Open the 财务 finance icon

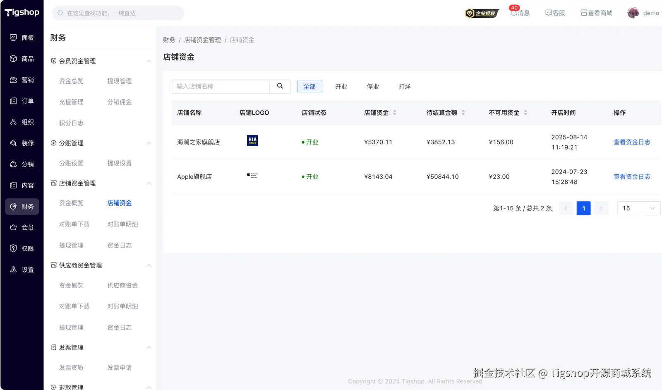click(x=13, y=207)
